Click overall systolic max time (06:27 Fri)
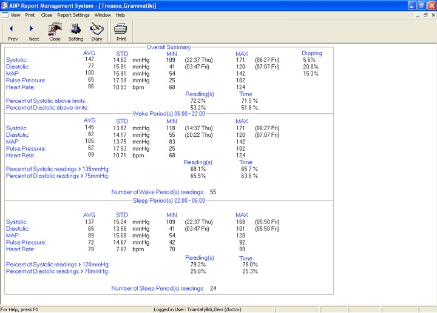Screen dimensions: 437x313 267,60
